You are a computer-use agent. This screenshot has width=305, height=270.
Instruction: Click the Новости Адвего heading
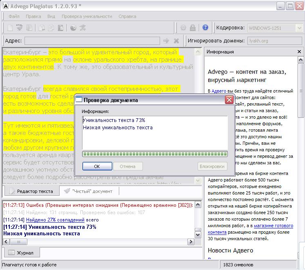[x=230, y=250]
